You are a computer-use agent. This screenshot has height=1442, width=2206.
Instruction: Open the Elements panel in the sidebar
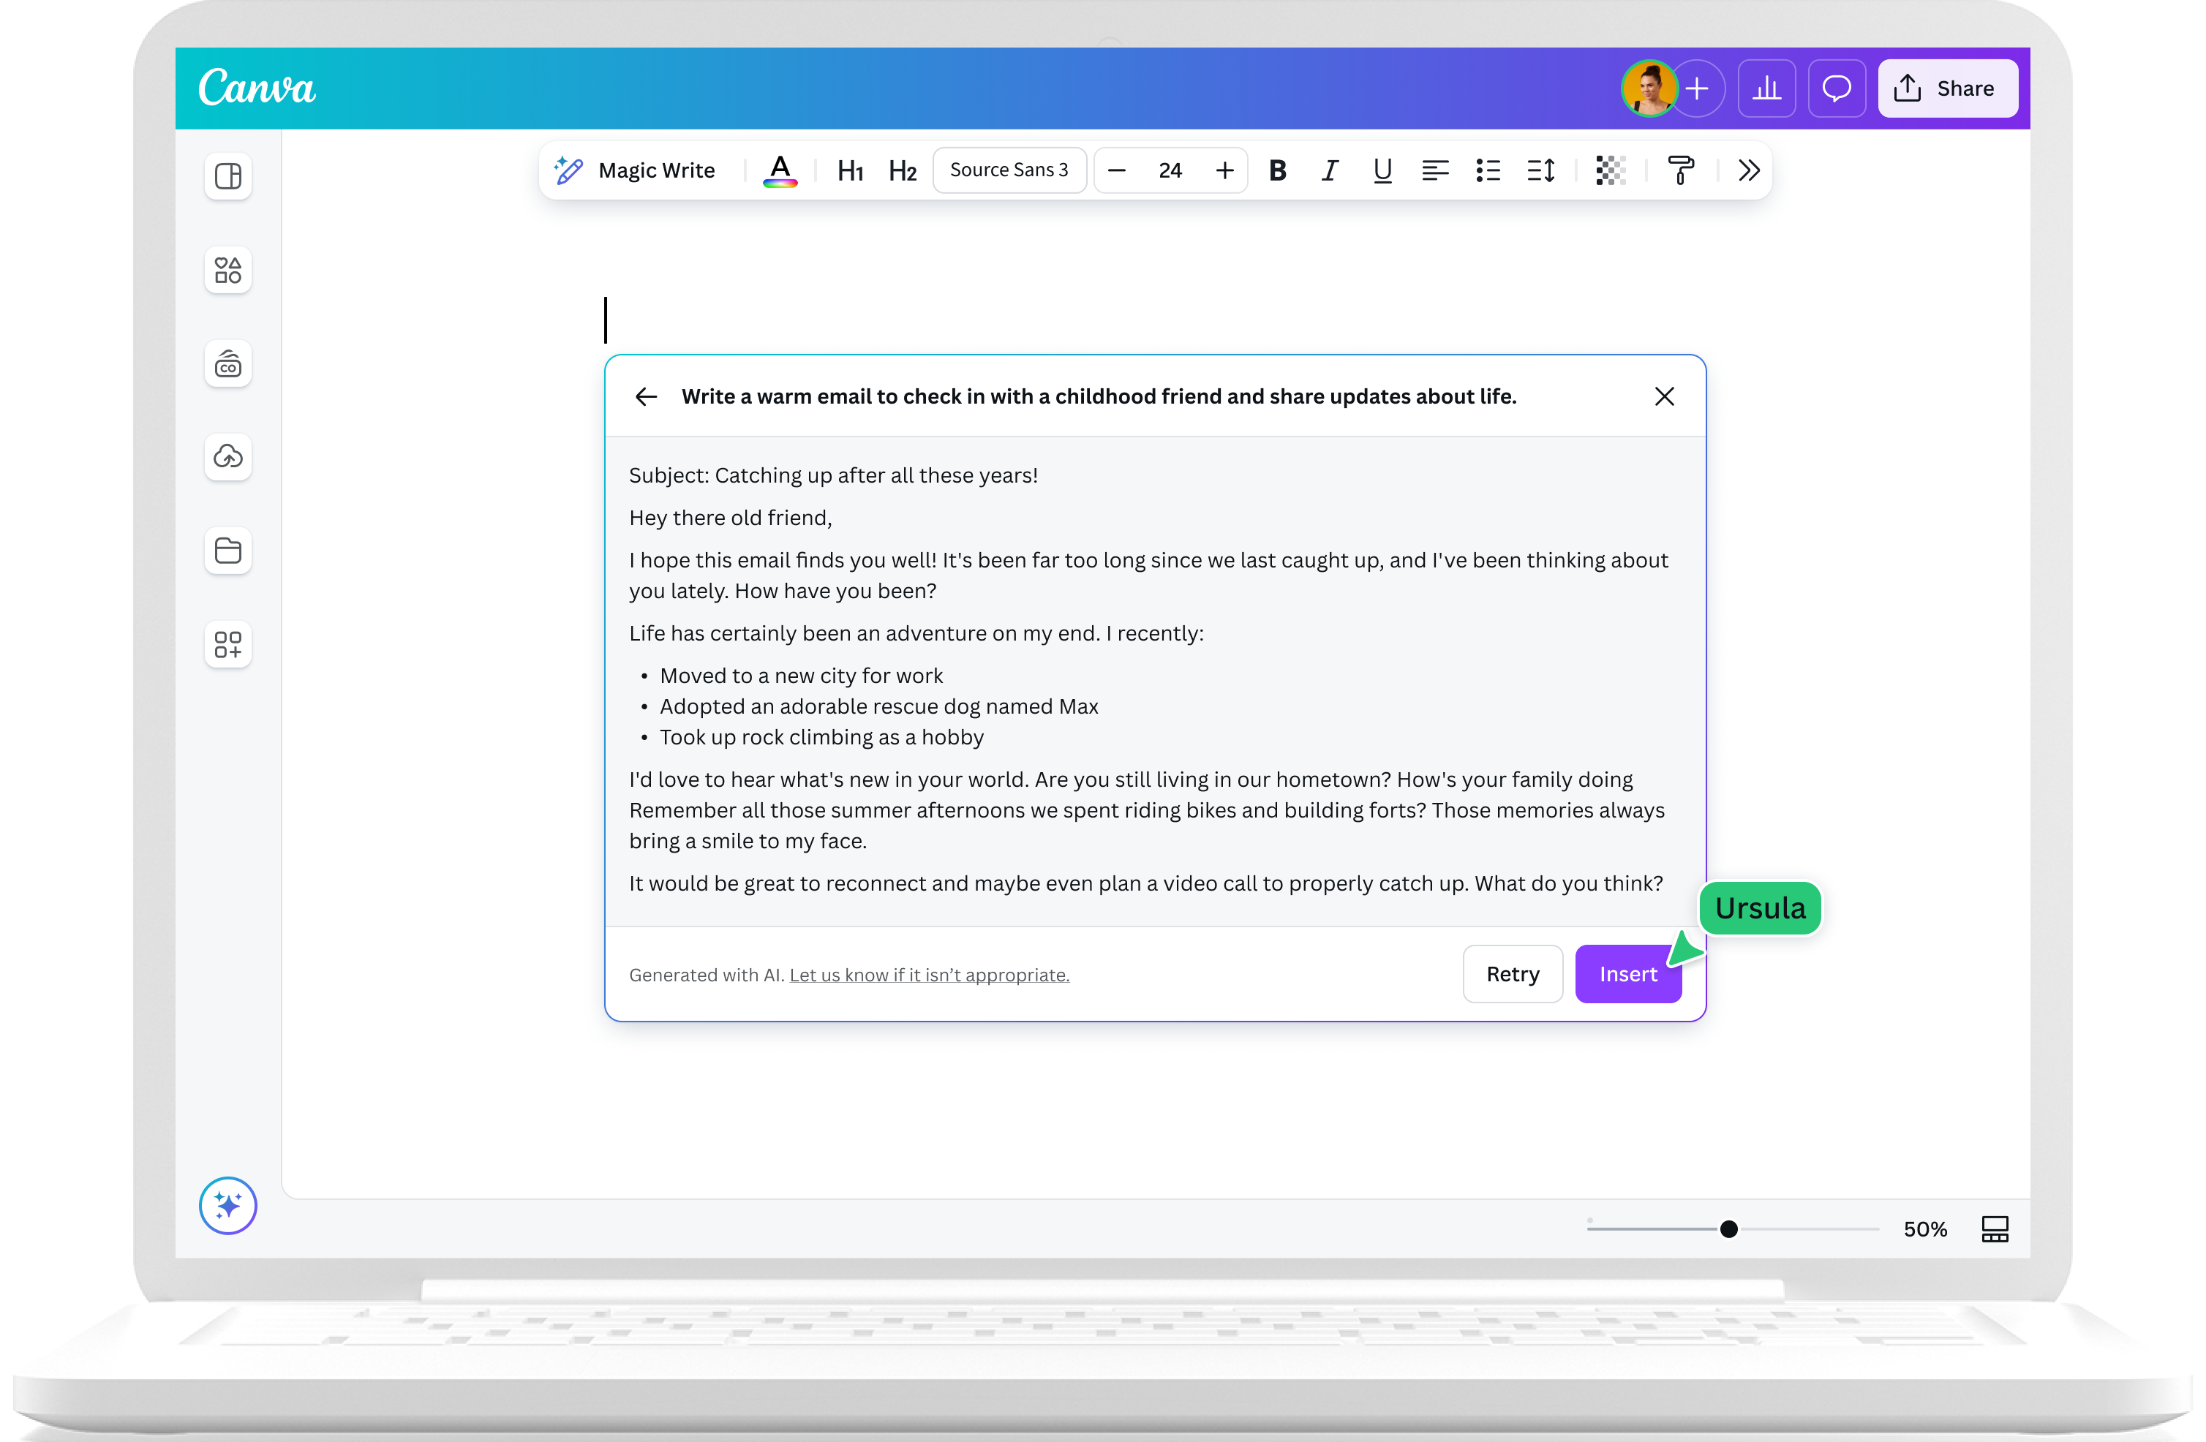[228, 270]
